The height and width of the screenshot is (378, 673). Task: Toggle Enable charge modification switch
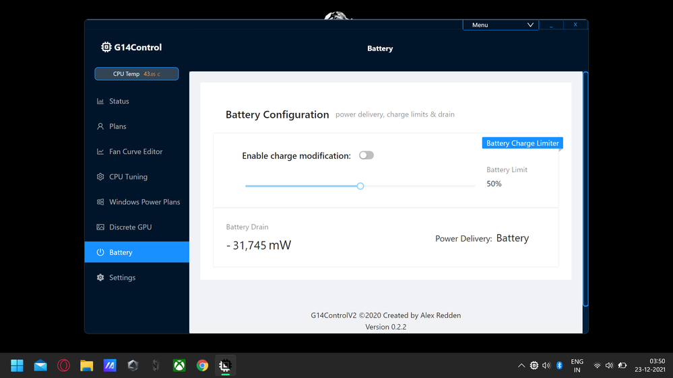tap(366, 155)
